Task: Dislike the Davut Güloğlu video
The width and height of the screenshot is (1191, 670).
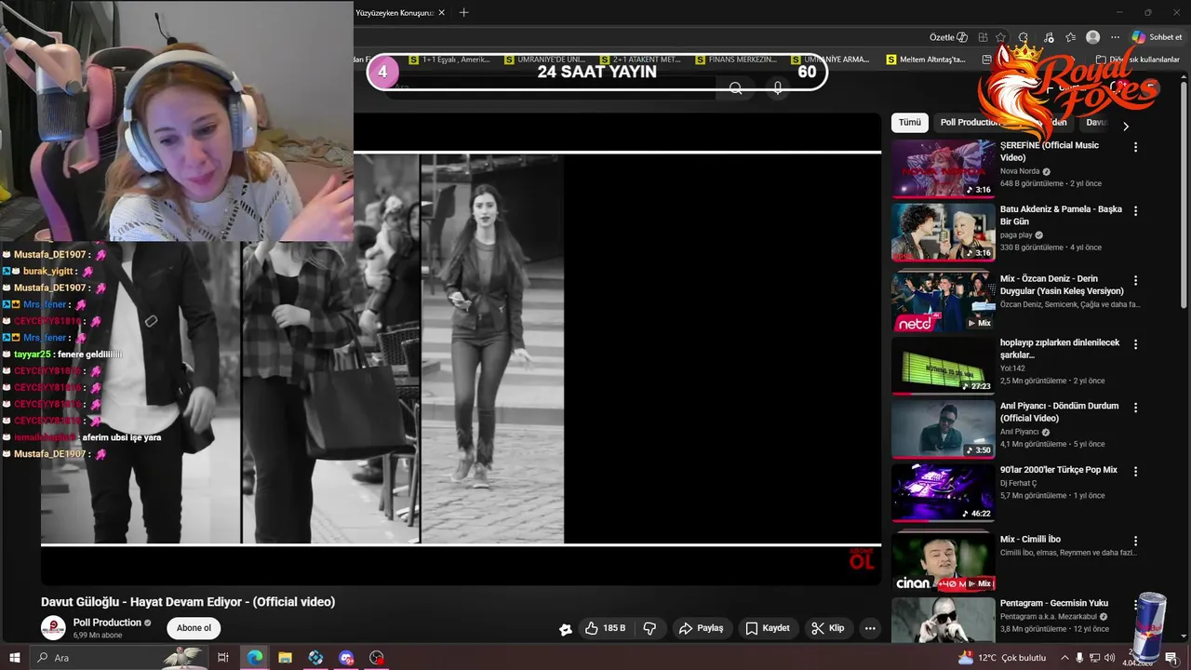Action: [649, 628]
